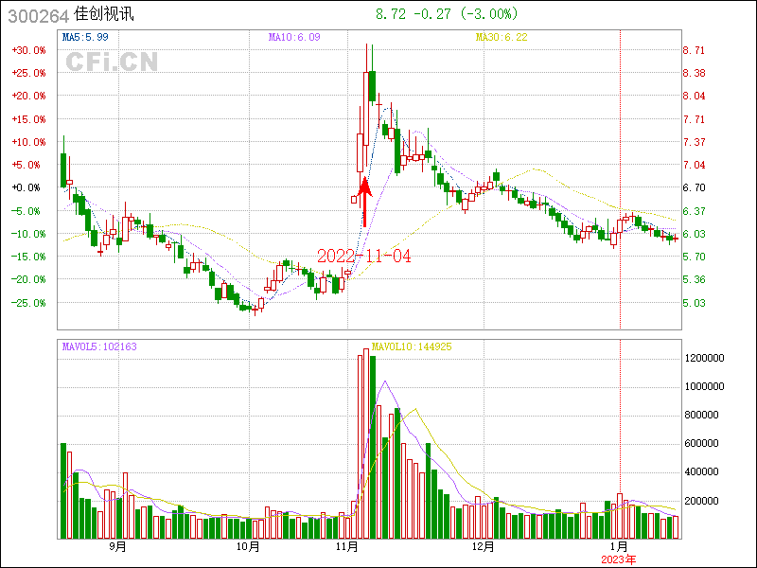The width and height of the screenshot is (757, 568).
Task: Click the 2022-11-04 date annotation
Action: pyautogui.click(x=364, y=257)
